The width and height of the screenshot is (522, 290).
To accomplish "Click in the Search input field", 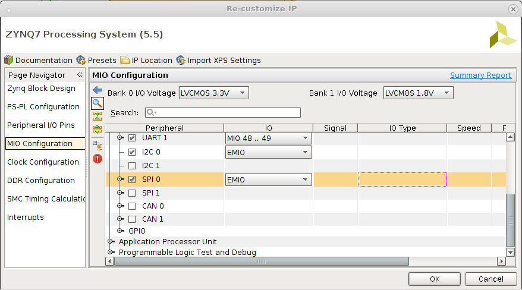I will point(223,112).
